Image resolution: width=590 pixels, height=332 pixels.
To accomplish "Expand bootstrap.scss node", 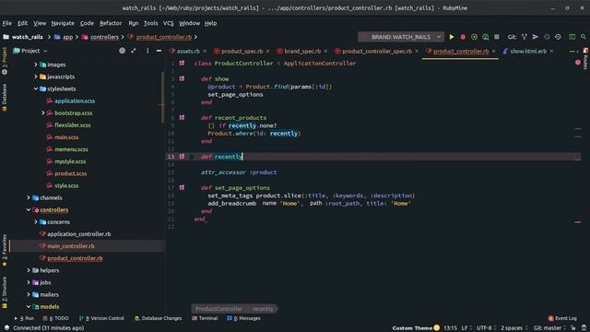I will [43, 113].
